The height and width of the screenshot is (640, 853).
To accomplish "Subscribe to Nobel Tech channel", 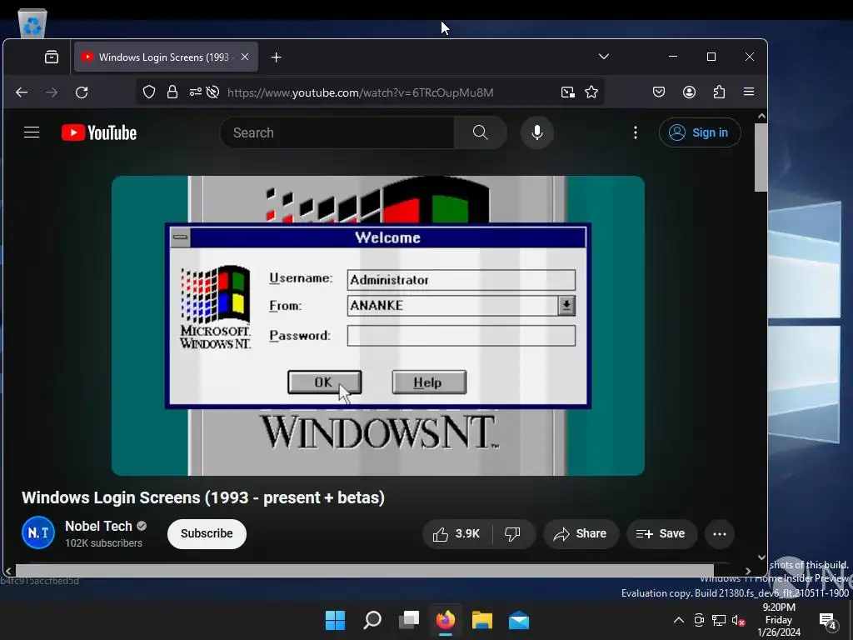I will (207, 534).
